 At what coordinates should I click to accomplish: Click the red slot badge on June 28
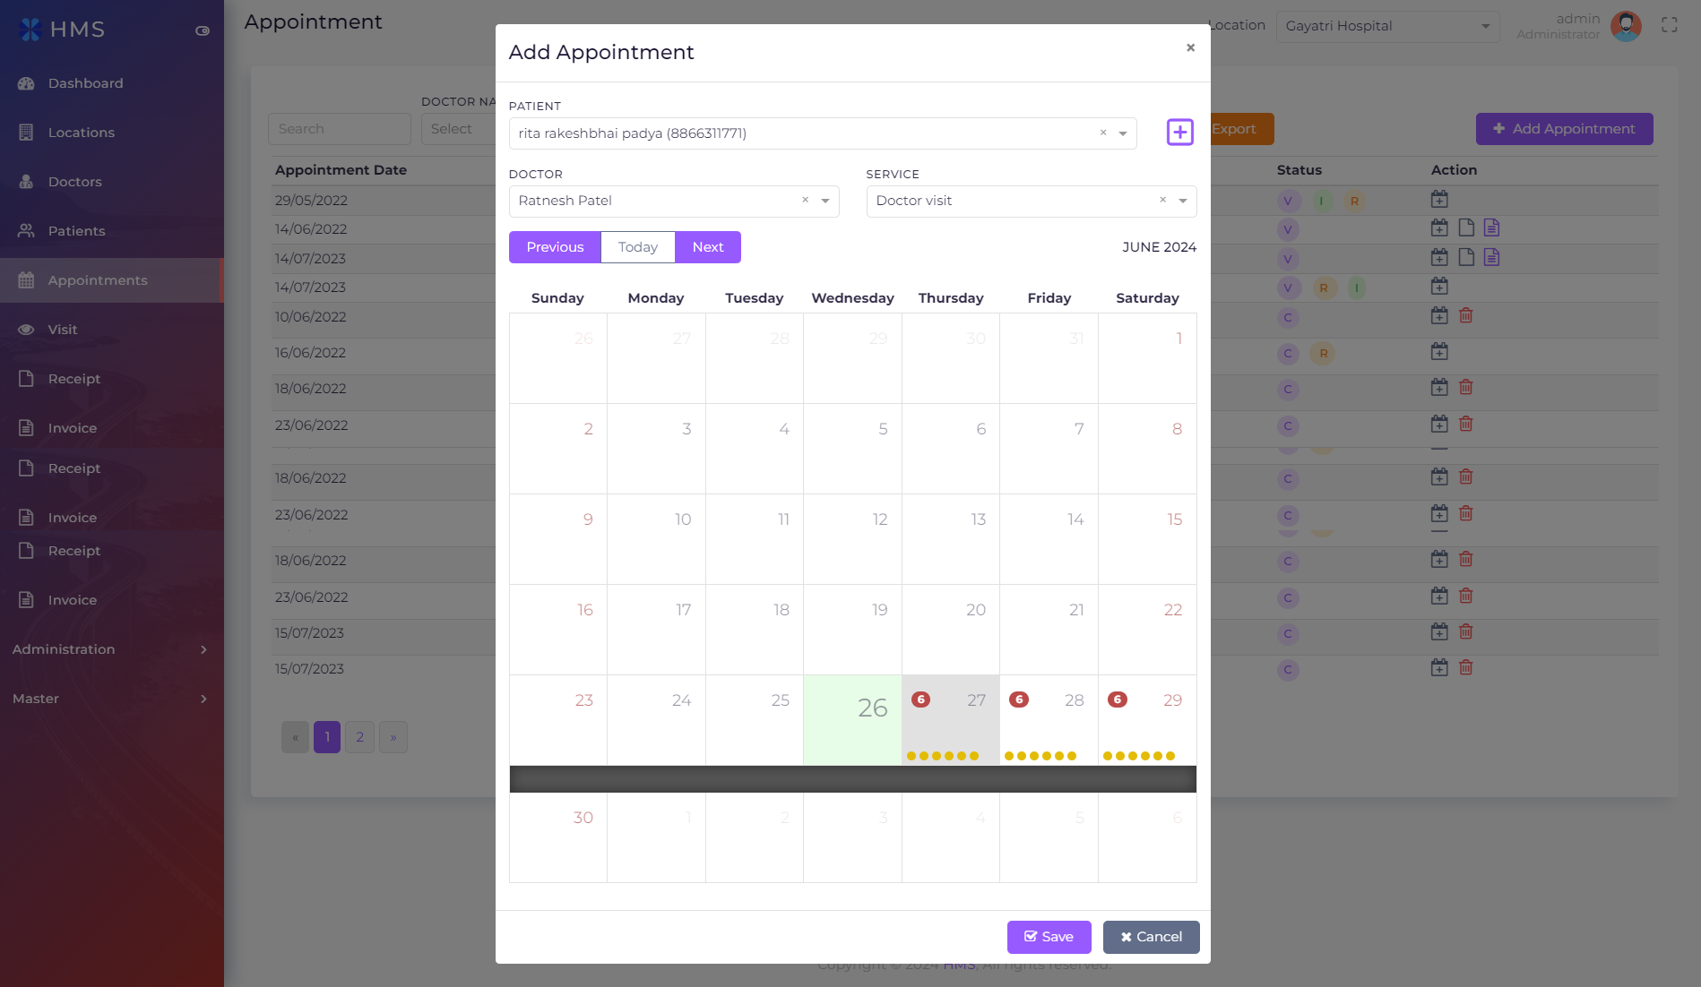(1019, 699)
